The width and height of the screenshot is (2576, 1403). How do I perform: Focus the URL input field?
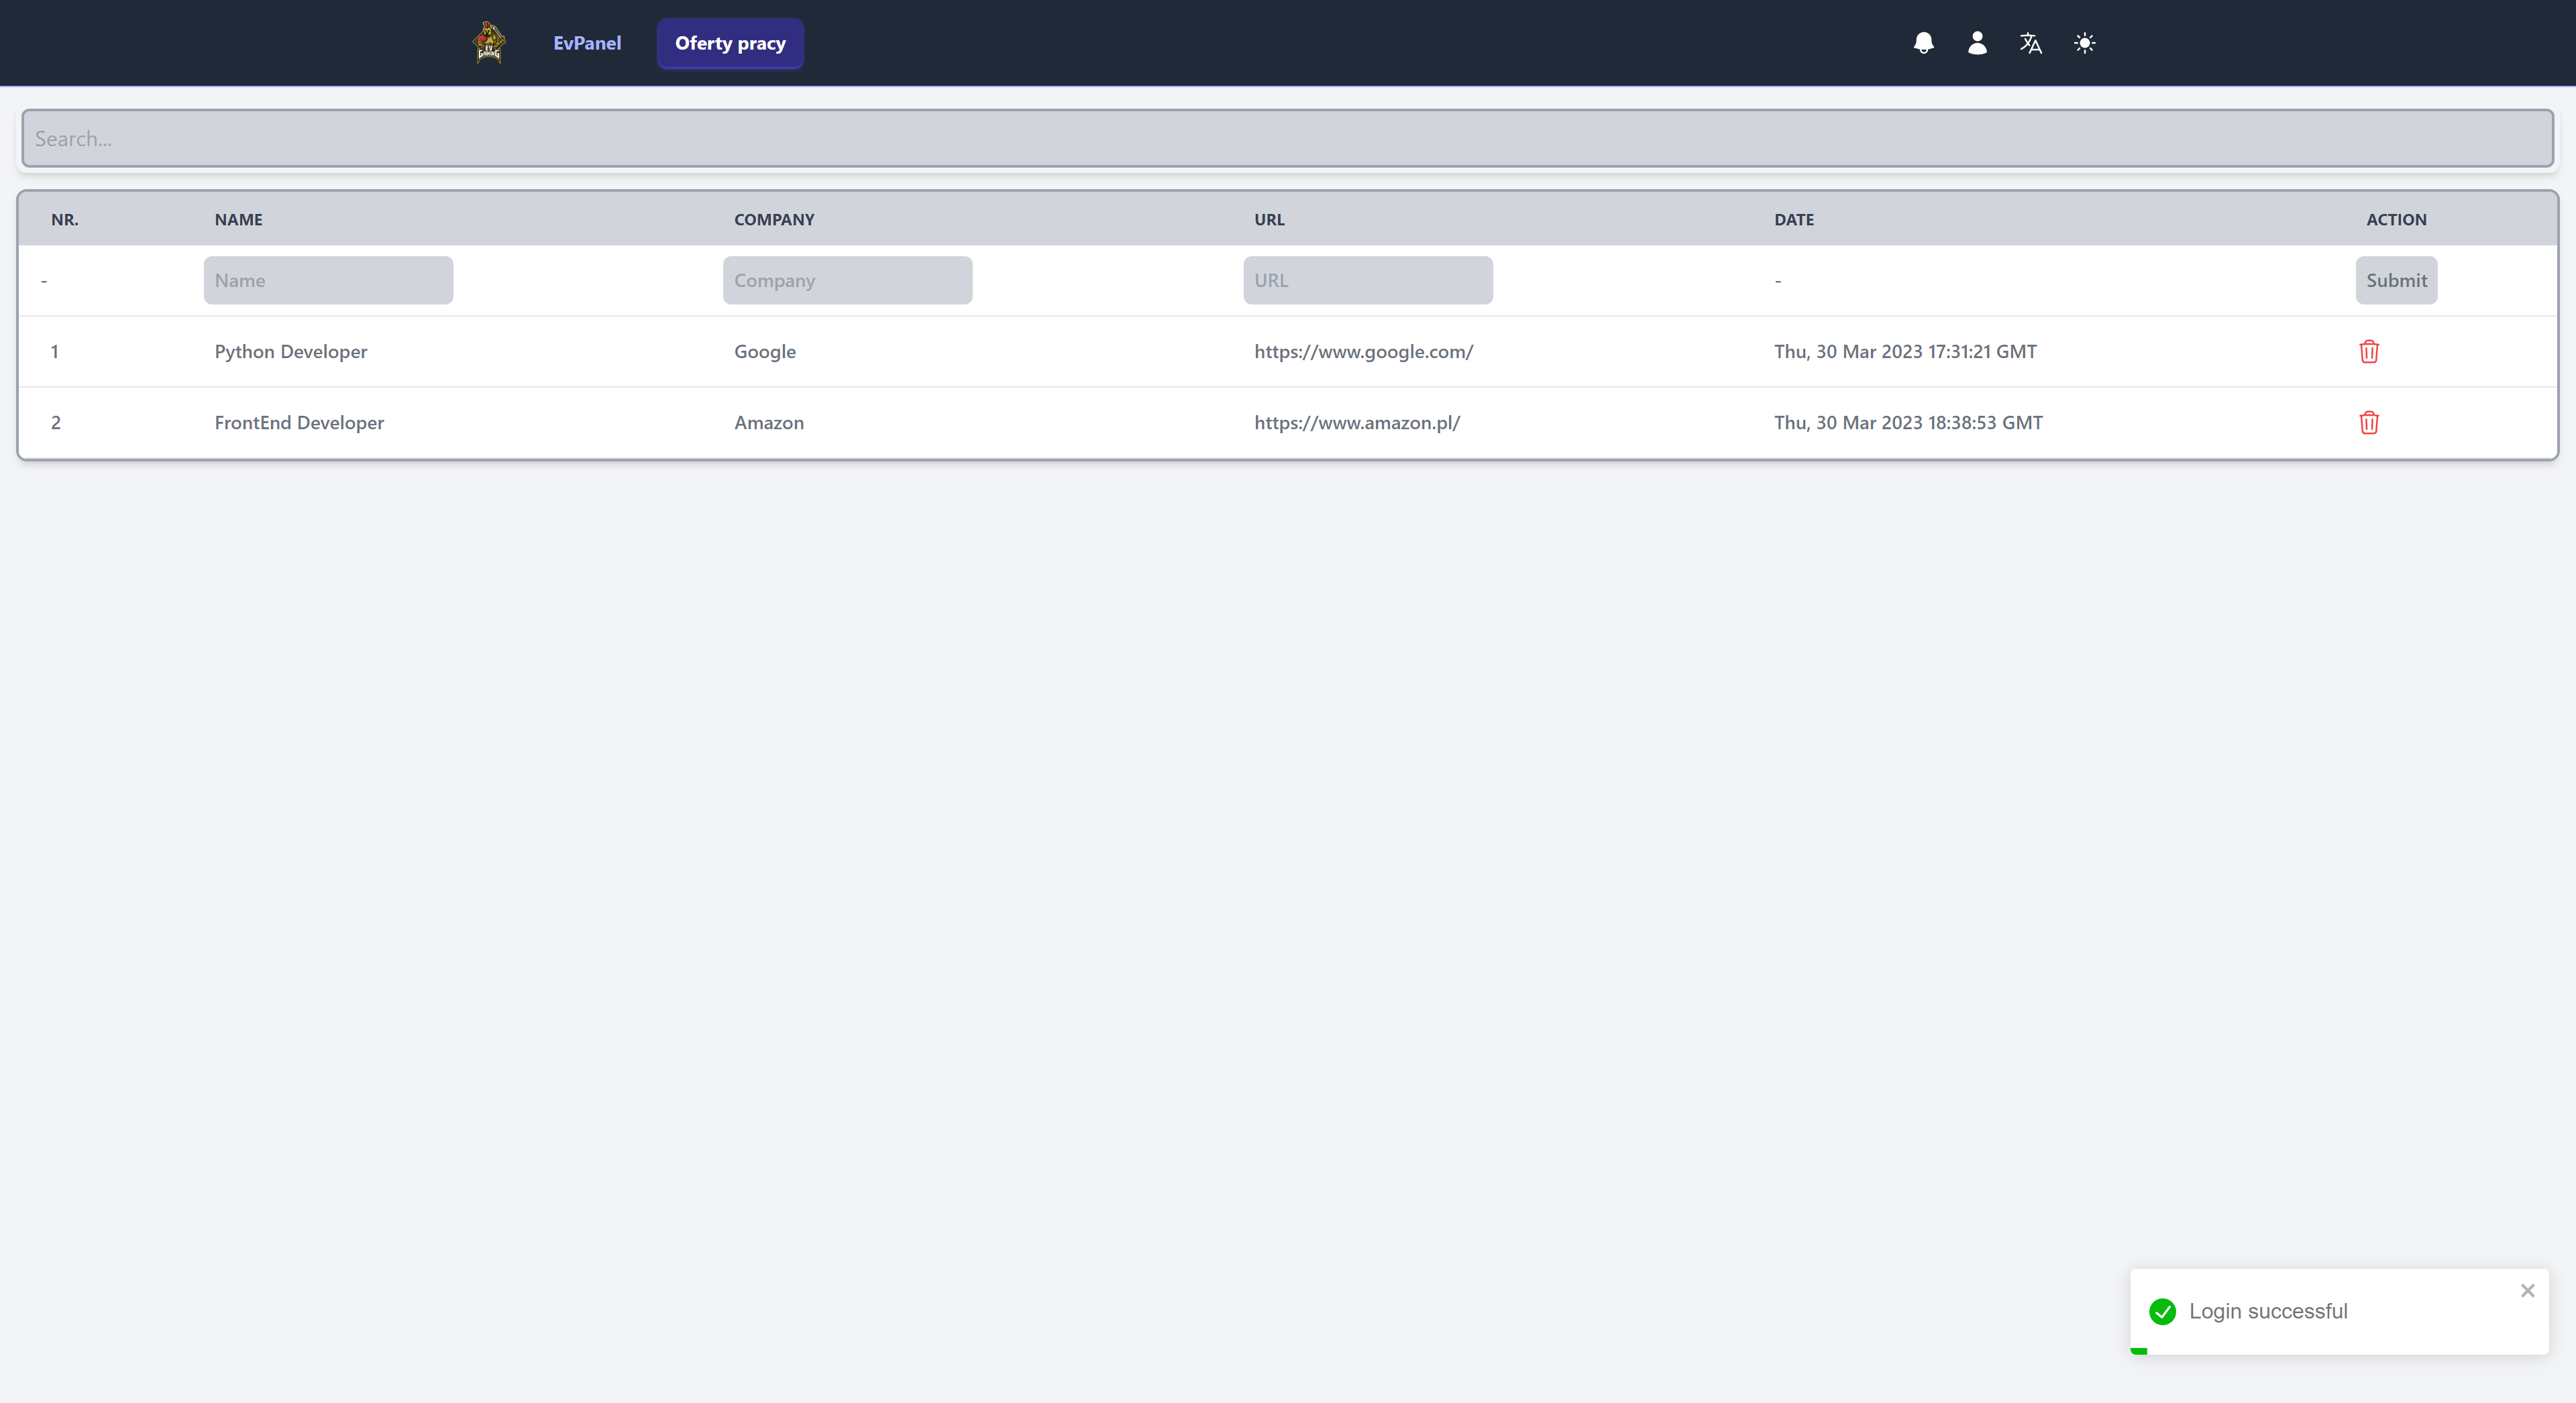(1368, 280)
